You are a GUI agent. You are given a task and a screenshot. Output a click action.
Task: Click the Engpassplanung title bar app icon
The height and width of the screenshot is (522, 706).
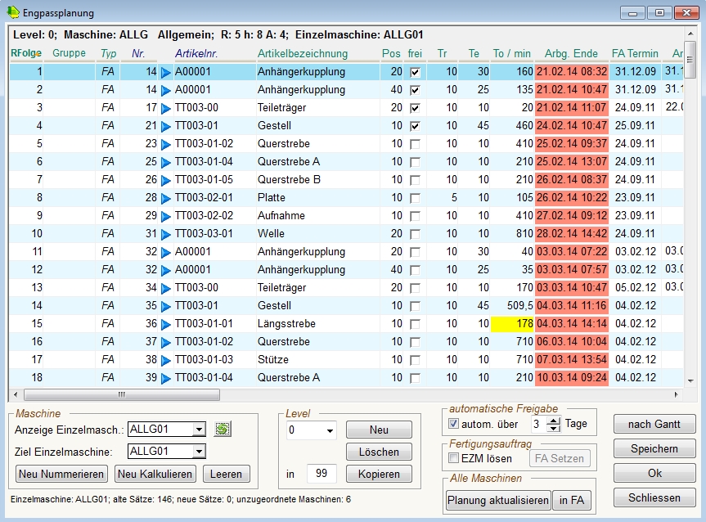tap(14, 13)
